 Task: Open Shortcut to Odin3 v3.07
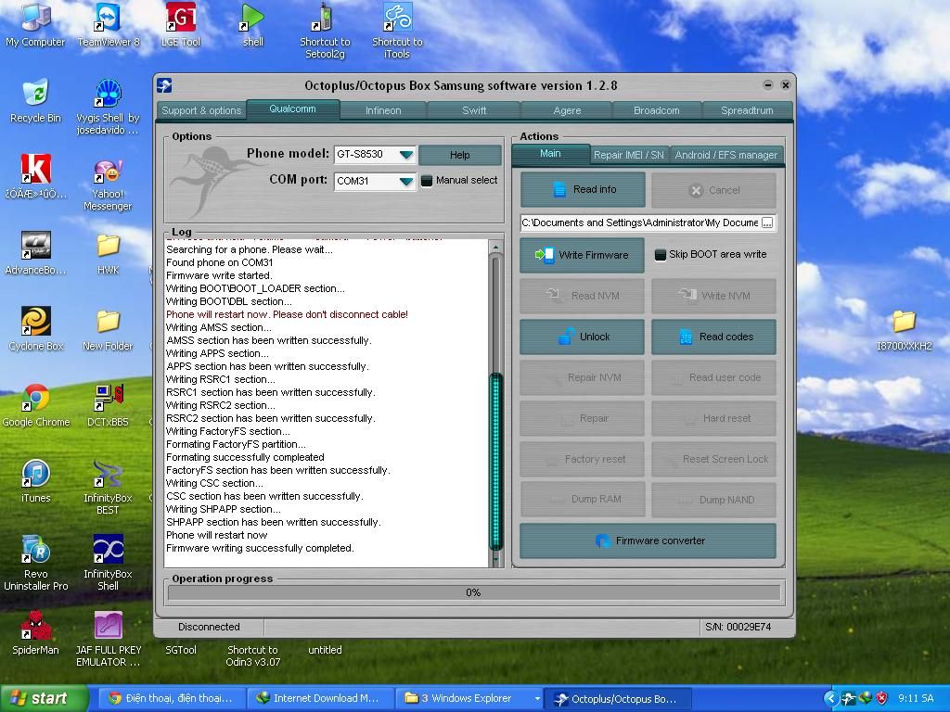tap(252, 655)
